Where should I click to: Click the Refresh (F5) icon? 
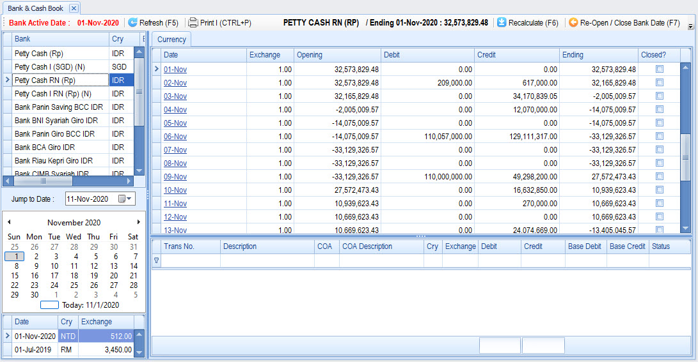click(x=133, y=22)
